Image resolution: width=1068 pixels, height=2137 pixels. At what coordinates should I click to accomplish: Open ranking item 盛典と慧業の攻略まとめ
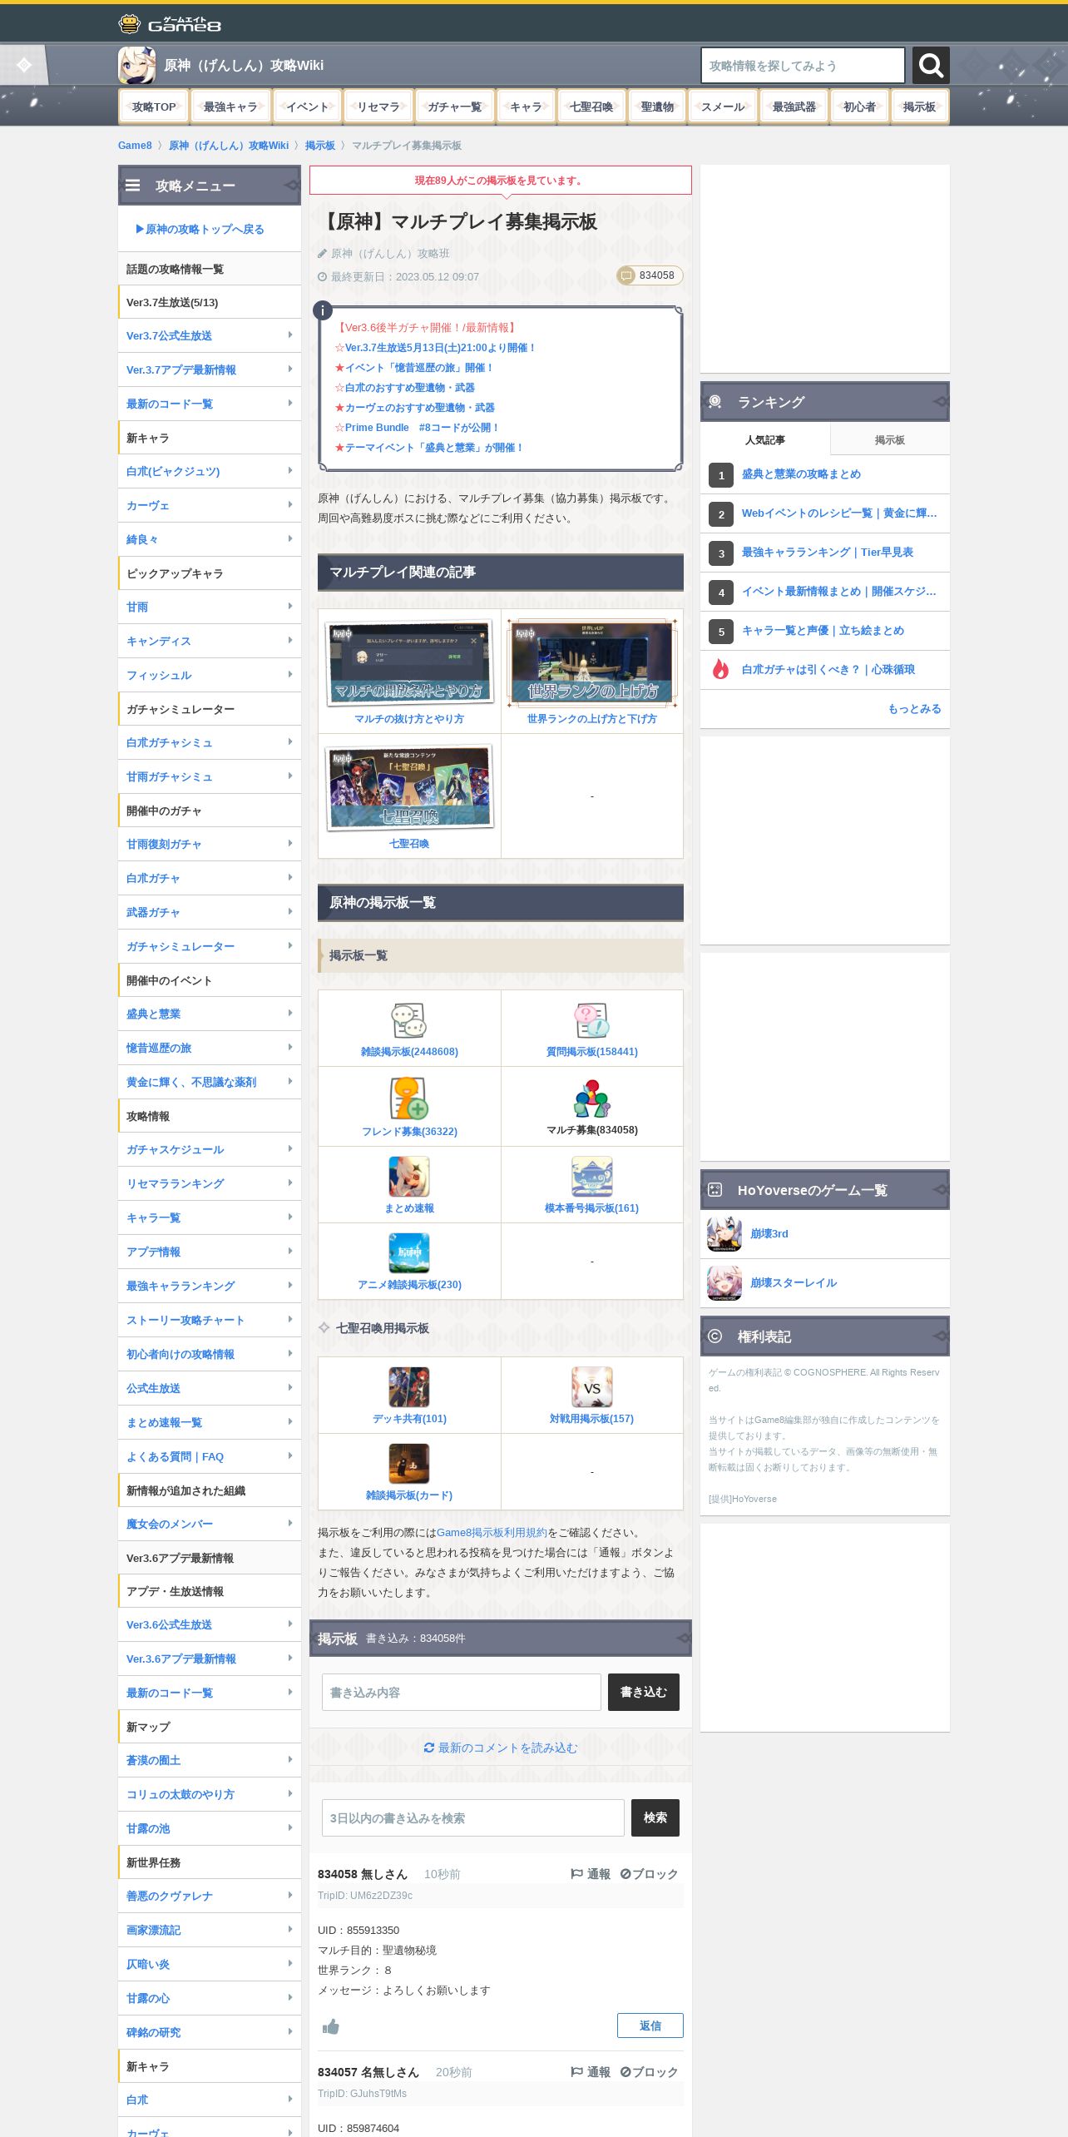[x=801, y=474]
